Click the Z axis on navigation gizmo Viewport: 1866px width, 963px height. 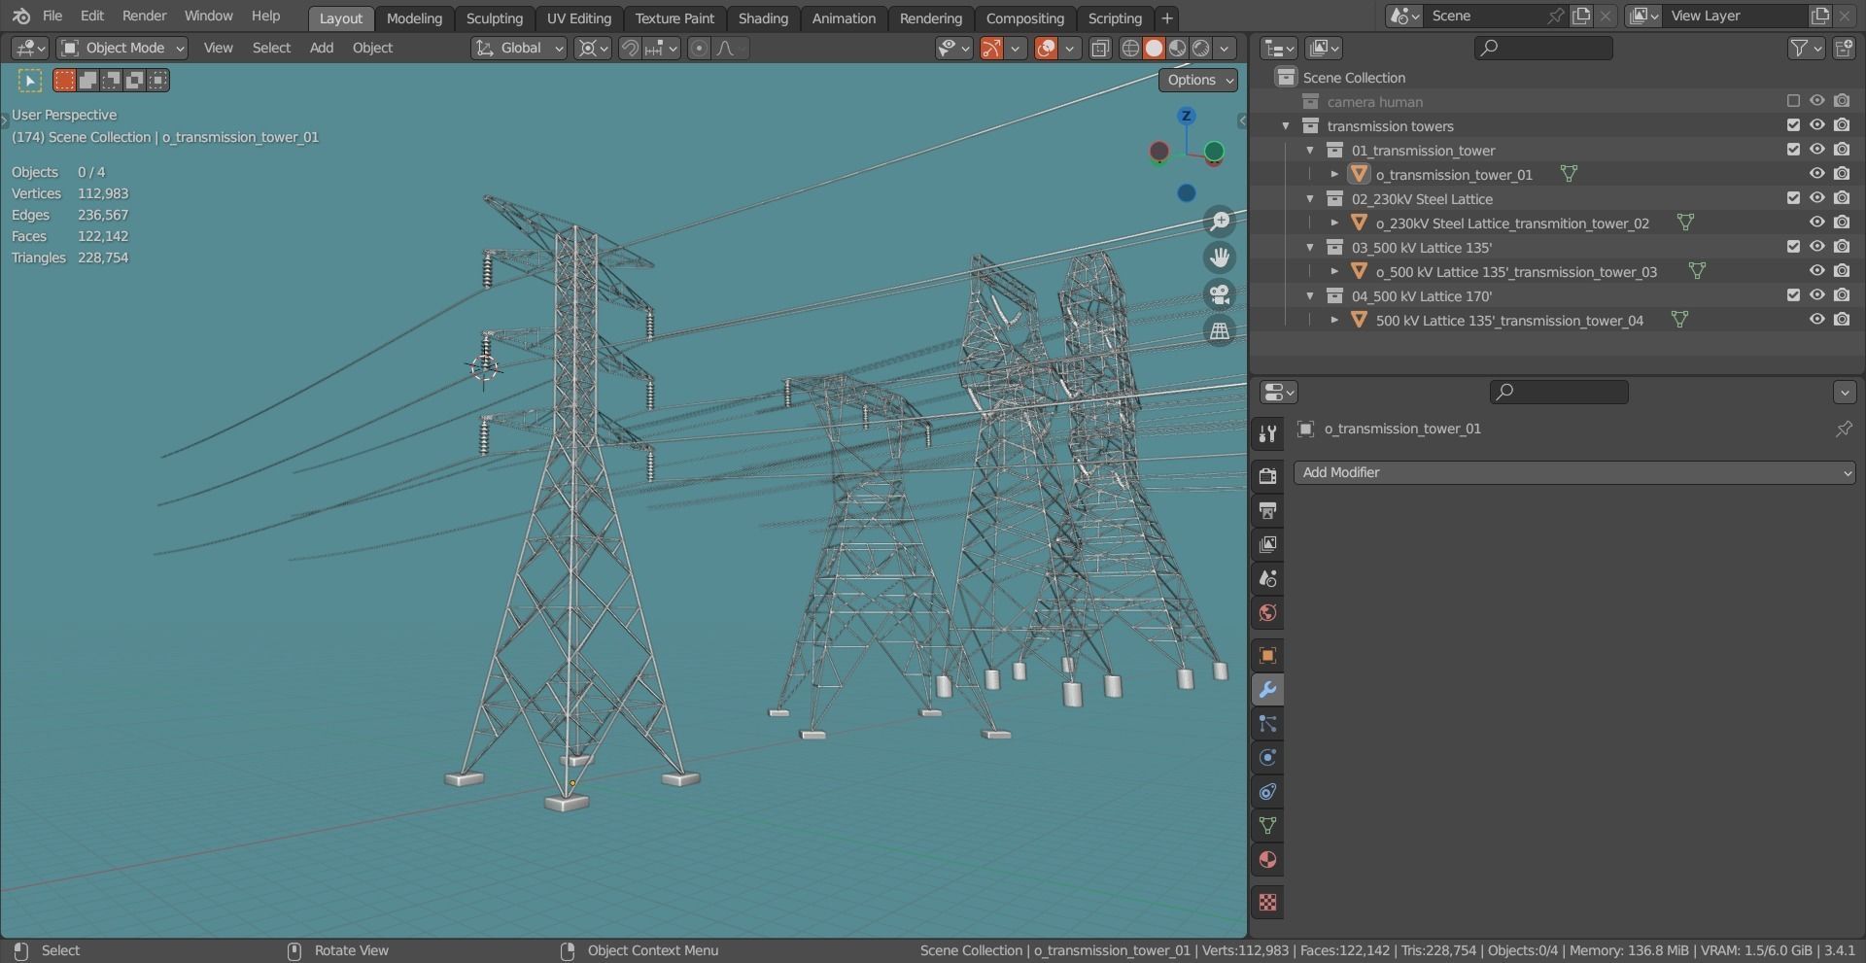[x=1186, y=117]
